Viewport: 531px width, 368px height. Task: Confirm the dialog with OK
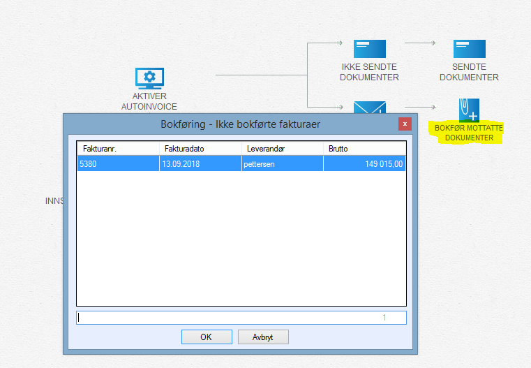pos(207,337)
